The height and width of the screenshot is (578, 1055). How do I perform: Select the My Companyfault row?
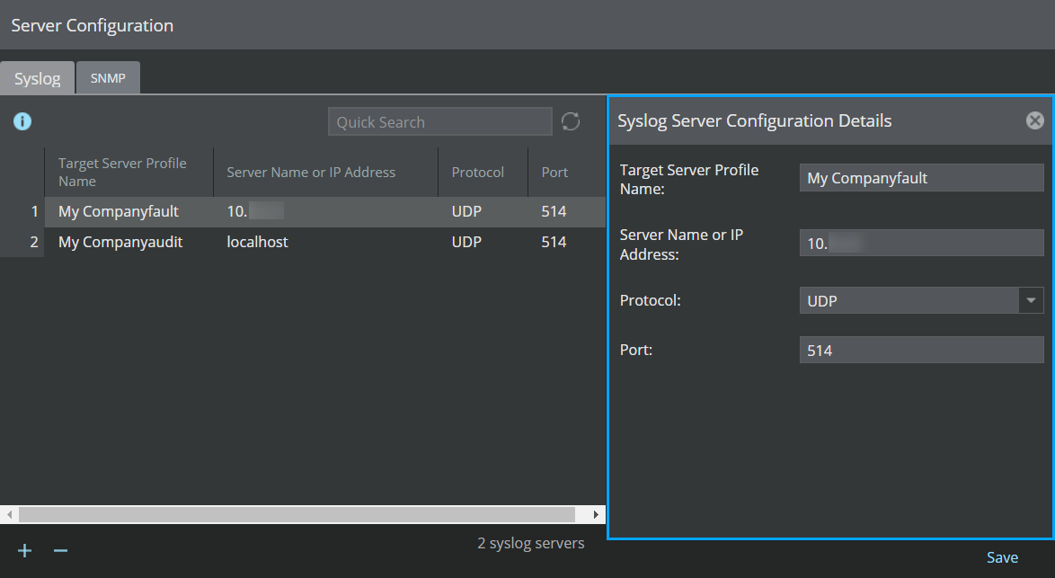coord(303,211)
